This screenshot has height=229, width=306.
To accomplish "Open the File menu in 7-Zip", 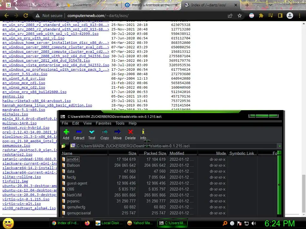I will (65, 123).
